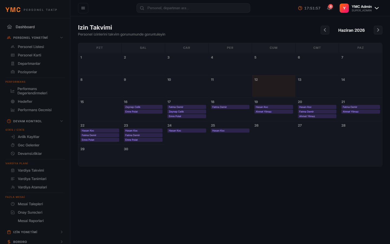Viewport: 390px width, 244px height.
Task: Click the Personel Listesi icon
Action: click(13, 47)
